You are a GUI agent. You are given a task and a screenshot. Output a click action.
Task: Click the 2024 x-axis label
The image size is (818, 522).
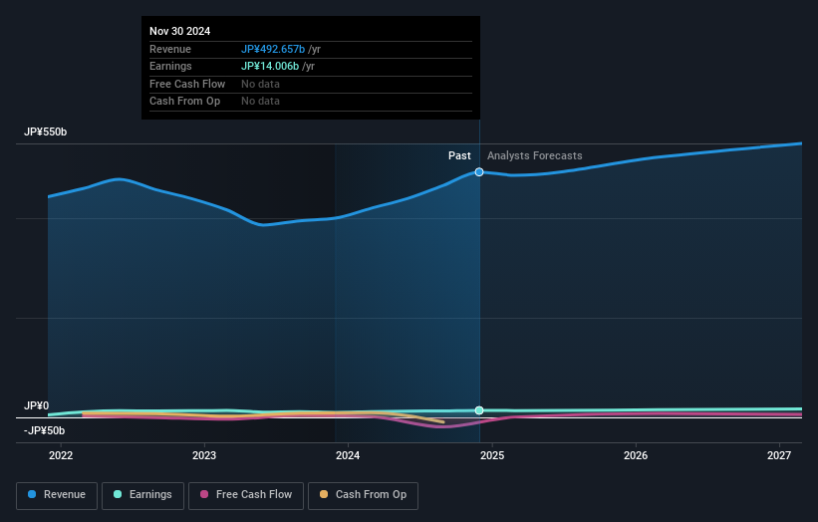coord(348,455)
